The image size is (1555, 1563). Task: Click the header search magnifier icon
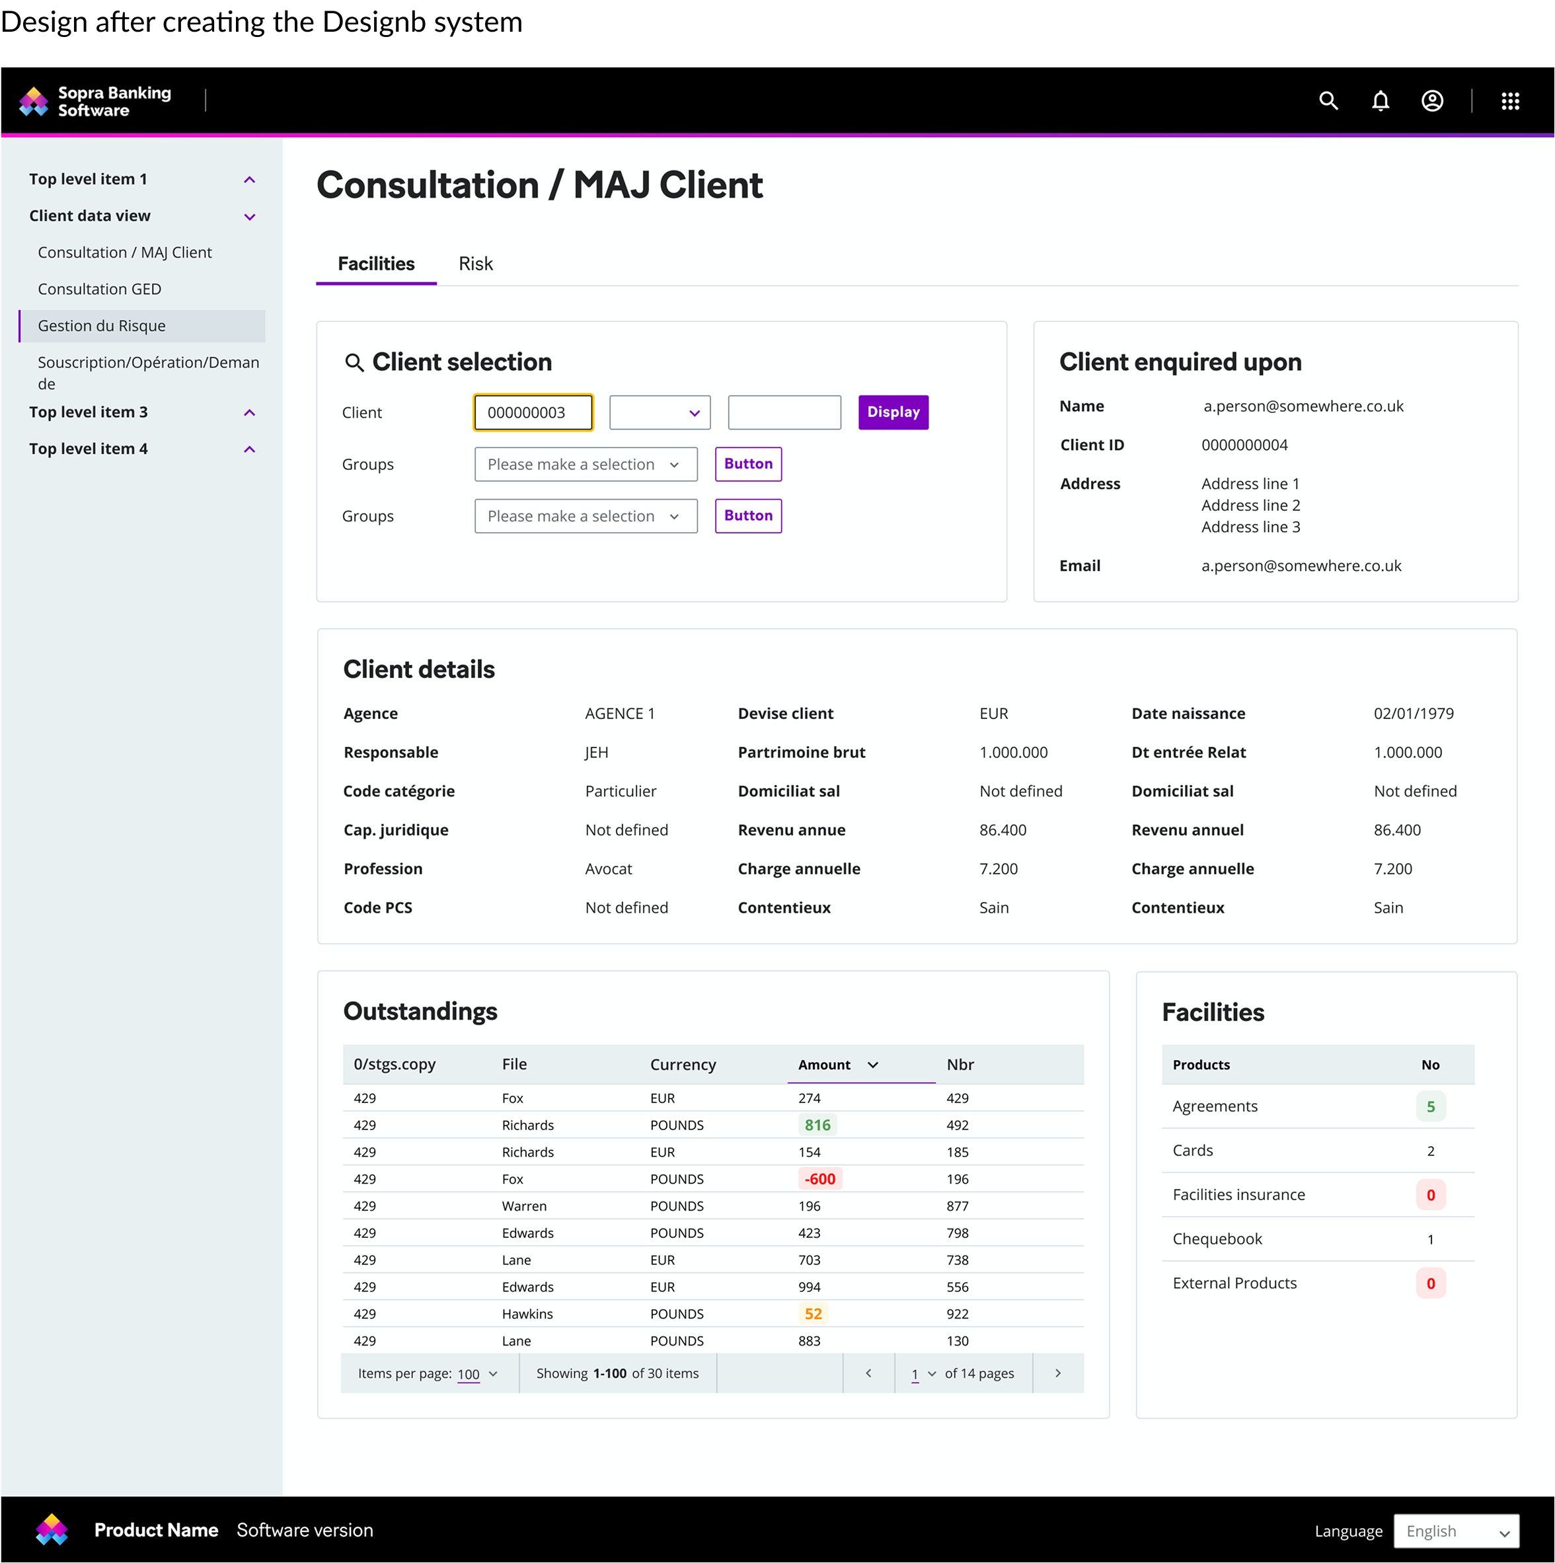pyautogui.click(x=1328, y=101)
